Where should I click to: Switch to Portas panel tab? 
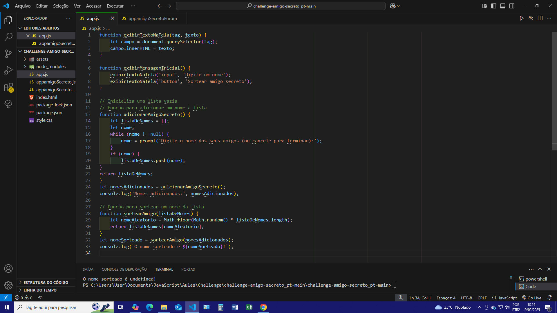(188, 269)
